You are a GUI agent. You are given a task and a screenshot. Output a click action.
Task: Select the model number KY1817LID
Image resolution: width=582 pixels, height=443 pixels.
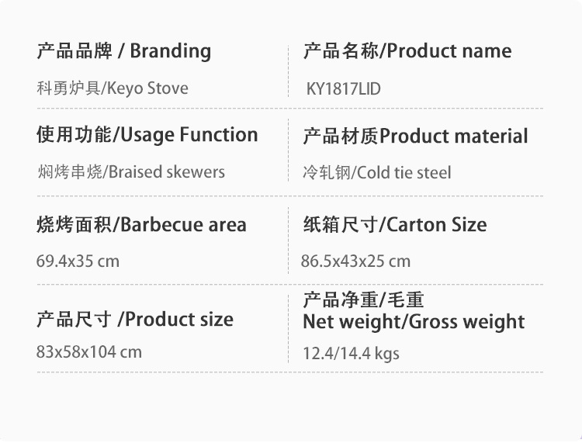point(343,88)
